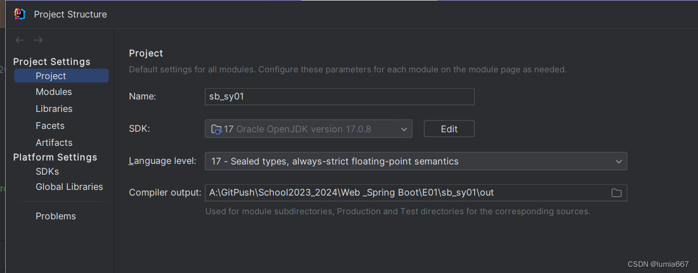Image resolution: width=698 pixels, height=273 pixels.
Task: Open Global Libraries settings
Action: (69, 187)
